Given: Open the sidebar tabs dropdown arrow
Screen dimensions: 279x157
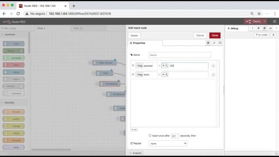Looking at the screenshot, I should (276, 28).
